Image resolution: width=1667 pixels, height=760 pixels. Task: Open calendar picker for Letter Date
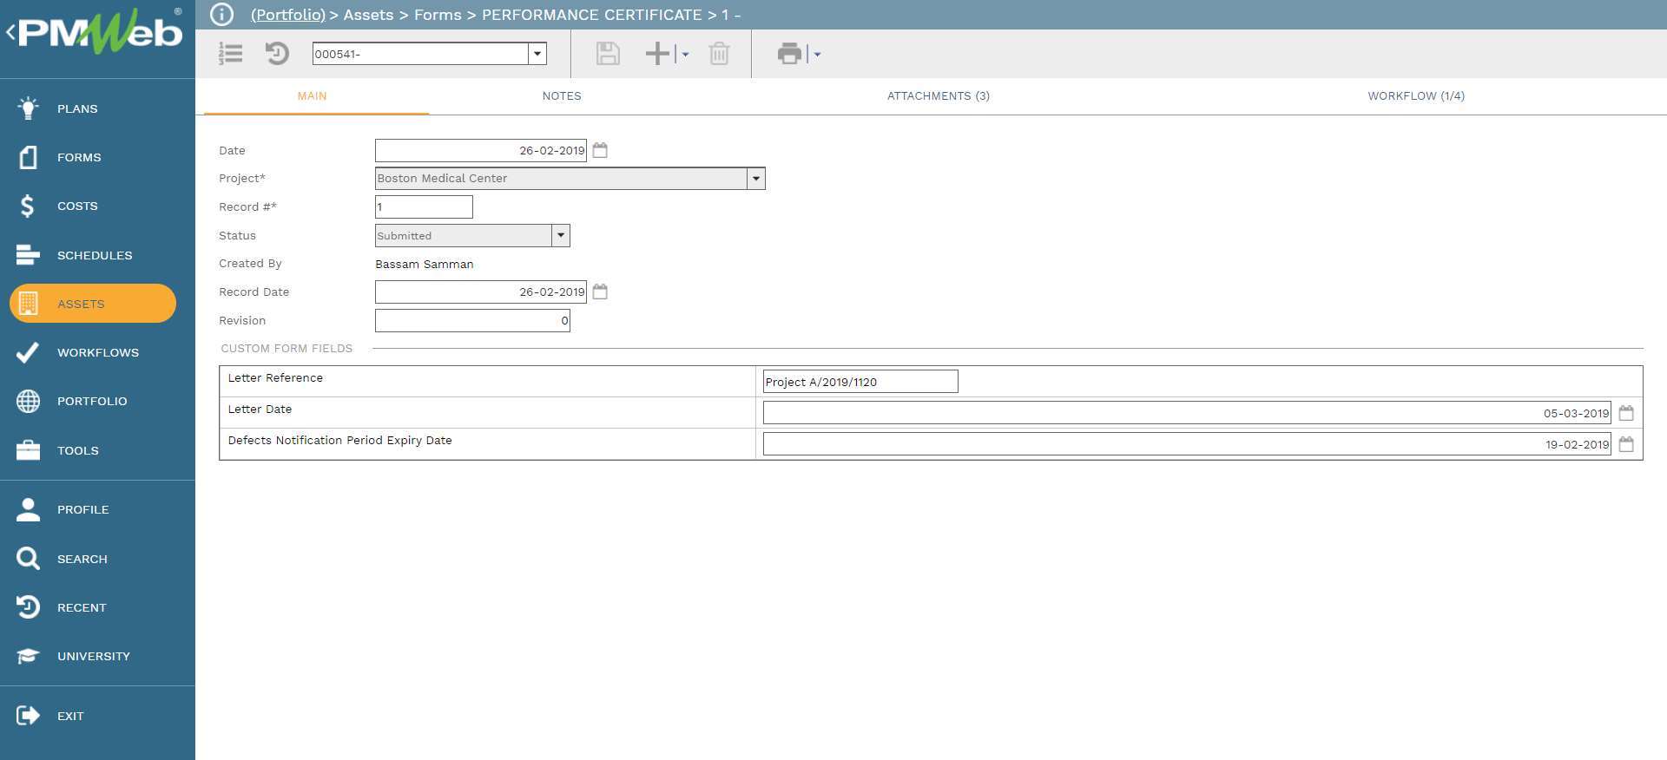click(x=1626, y=413)
